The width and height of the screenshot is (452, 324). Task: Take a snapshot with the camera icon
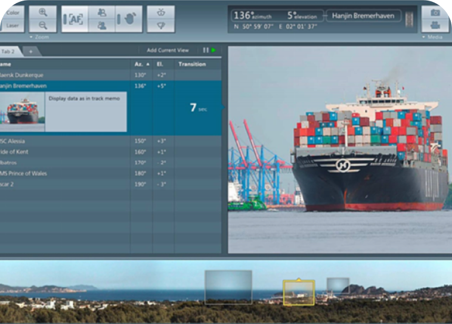pyautogui.click(x=435, y=13)
